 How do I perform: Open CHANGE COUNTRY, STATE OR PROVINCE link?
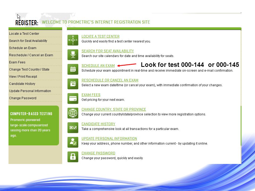pyautogui.click(x=114, y=110)
